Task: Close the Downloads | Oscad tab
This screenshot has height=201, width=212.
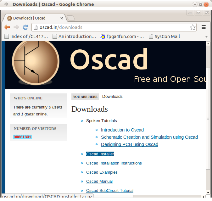Action: pos(62,18)
